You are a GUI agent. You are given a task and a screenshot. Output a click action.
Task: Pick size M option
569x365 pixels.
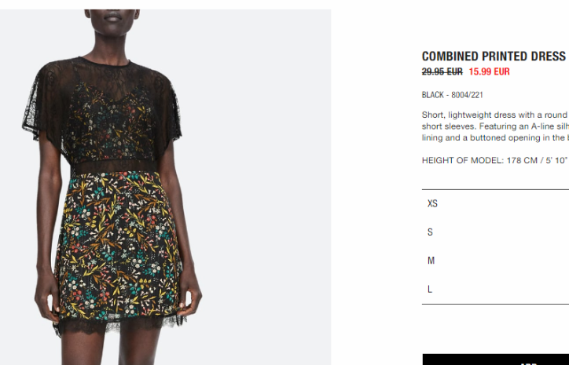[495, 261]
